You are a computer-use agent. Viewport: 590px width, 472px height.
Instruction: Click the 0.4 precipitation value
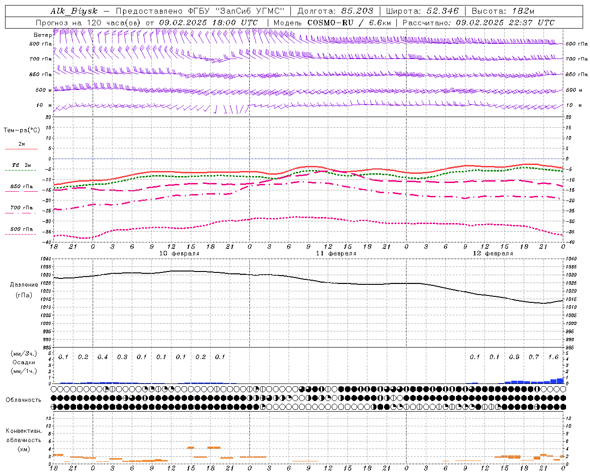click(102, 357)
